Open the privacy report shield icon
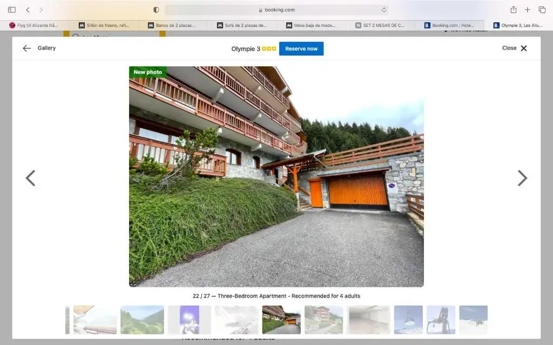The image size is (553, 345). tap(156, 10)
